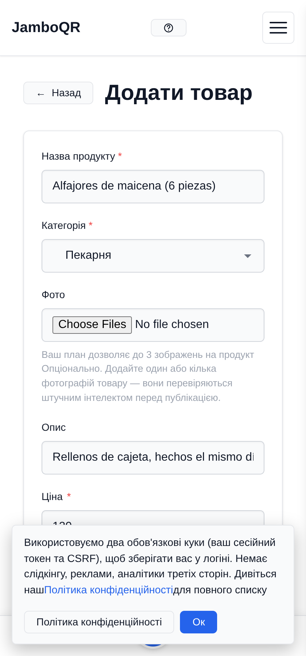Accept cookies with the Ок button
306x656 pixels.
point(199,622)
